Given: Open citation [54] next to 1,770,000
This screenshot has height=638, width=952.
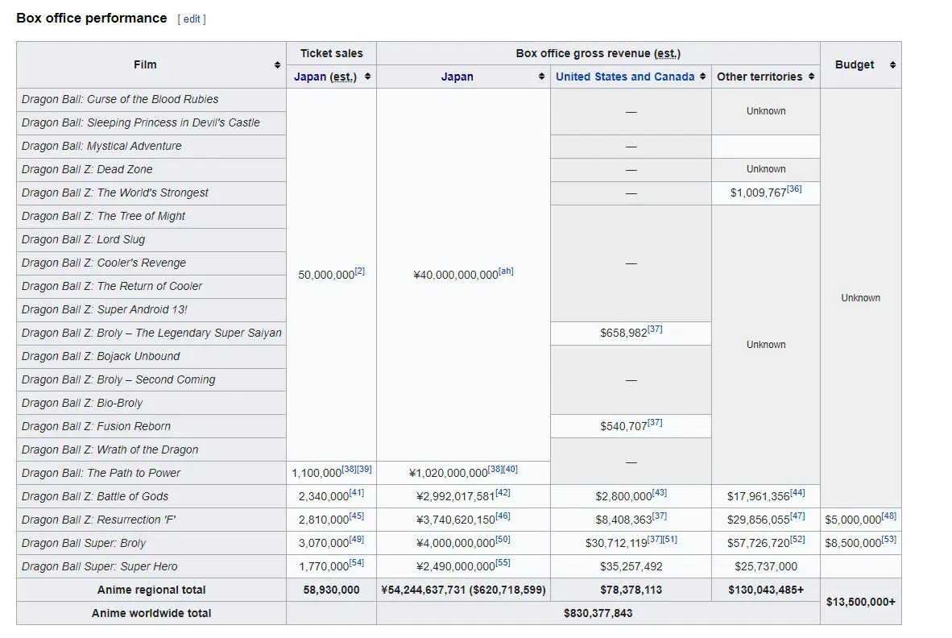Looking at the screenshot, I should (x=356, y=563).
